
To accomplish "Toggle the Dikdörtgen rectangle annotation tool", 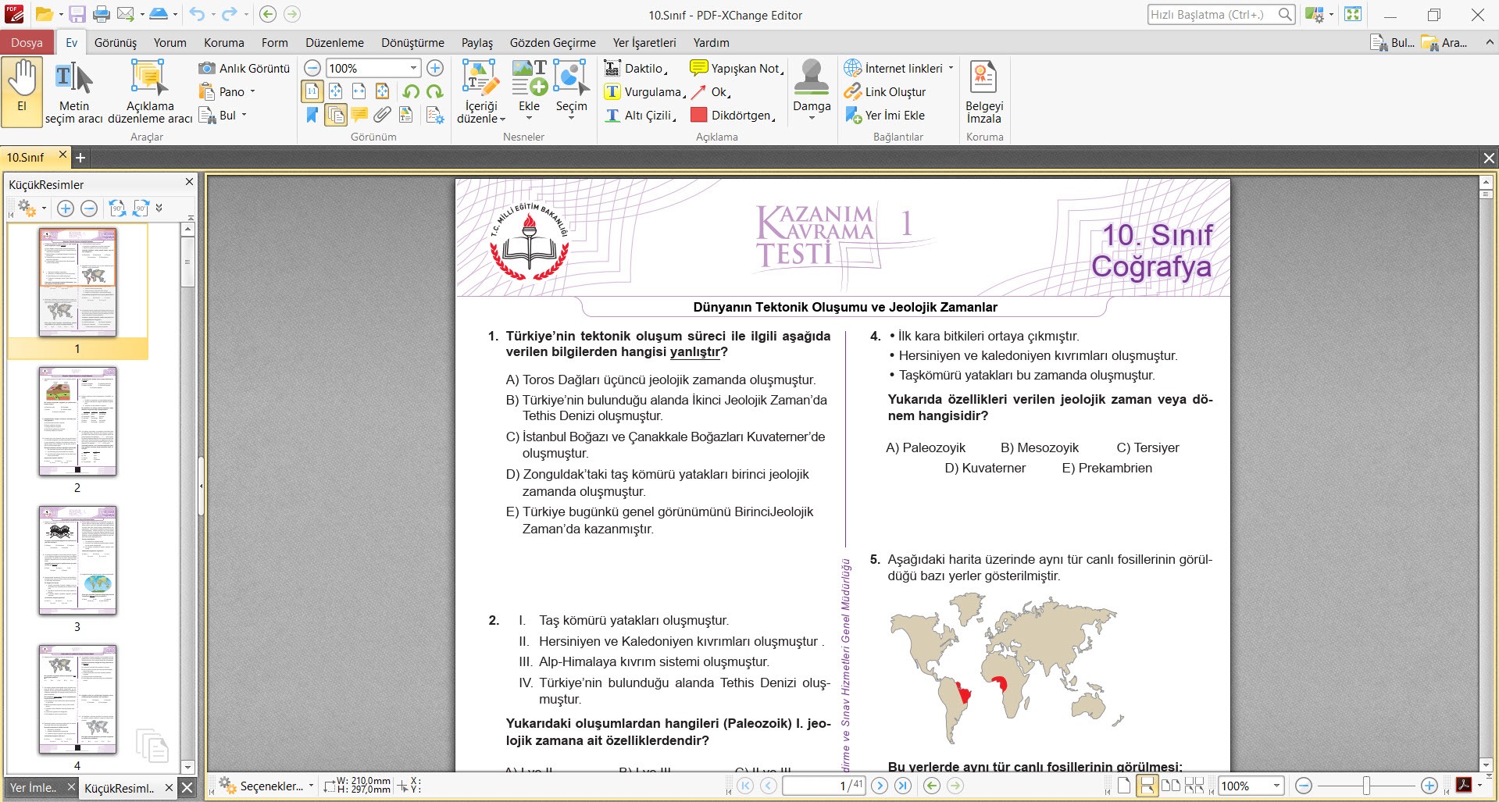I will click(x=732, y=116).
